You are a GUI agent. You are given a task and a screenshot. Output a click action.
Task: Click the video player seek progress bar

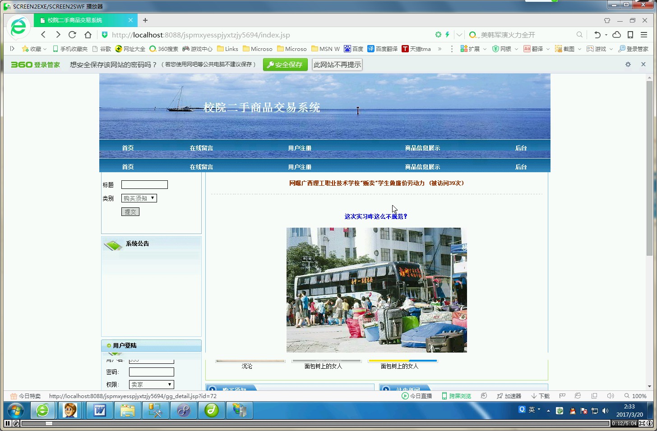[x=315, y=423]
